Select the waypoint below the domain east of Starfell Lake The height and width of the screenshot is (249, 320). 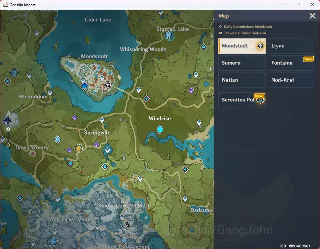196,75
